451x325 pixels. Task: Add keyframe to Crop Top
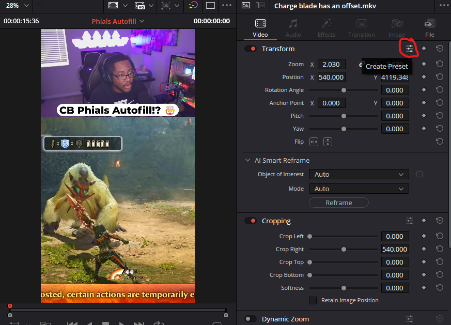point(424,262)
